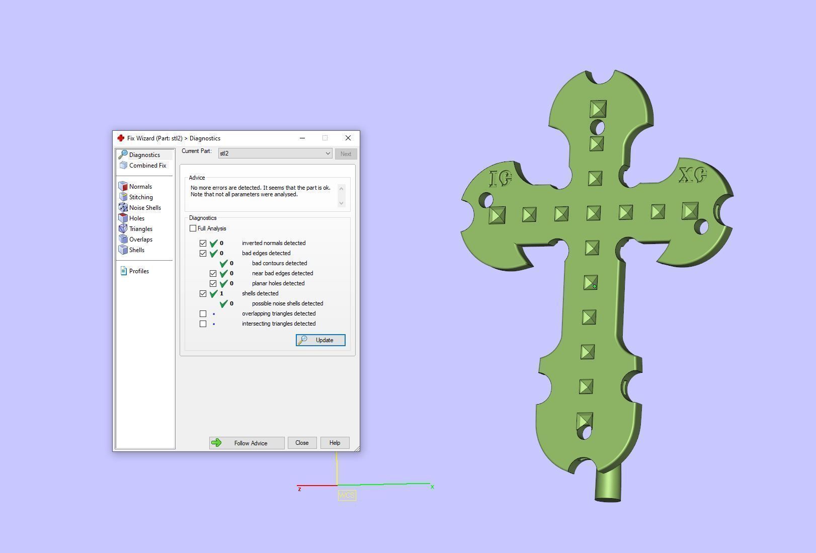
Task: Enable the Full Analysis checkbox
Action: 193,228
